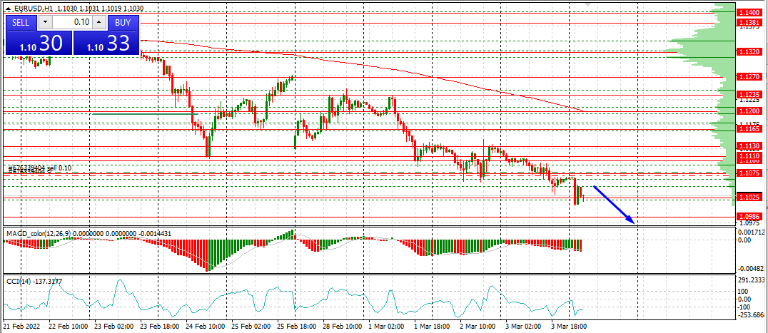Click the sell price 1.10 30 panel
Image resolution: width=768 pixels, height=333 pixels.
[x=39, y=43]
